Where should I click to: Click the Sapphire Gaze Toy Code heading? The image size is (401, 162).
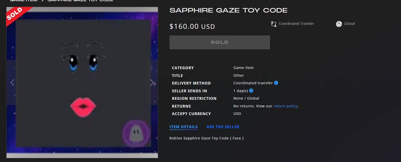click(228, 10)
